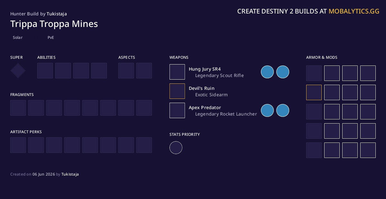
Task: Click the first Fragments slot
Action: (x=18, y=108)
